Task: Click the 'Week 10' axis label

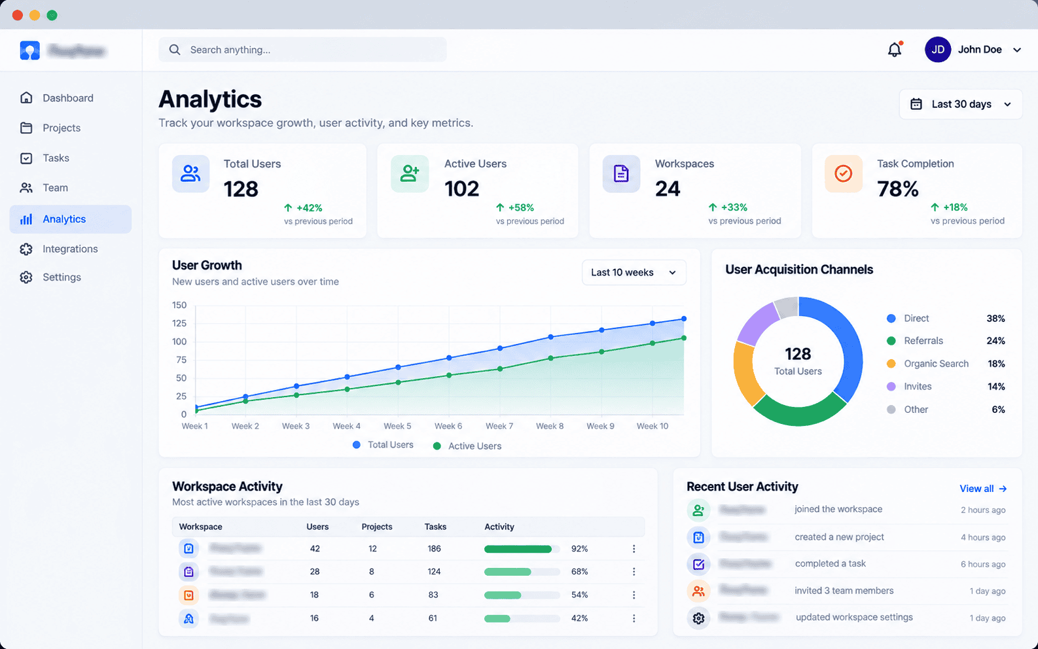Action: click(653, 427)
